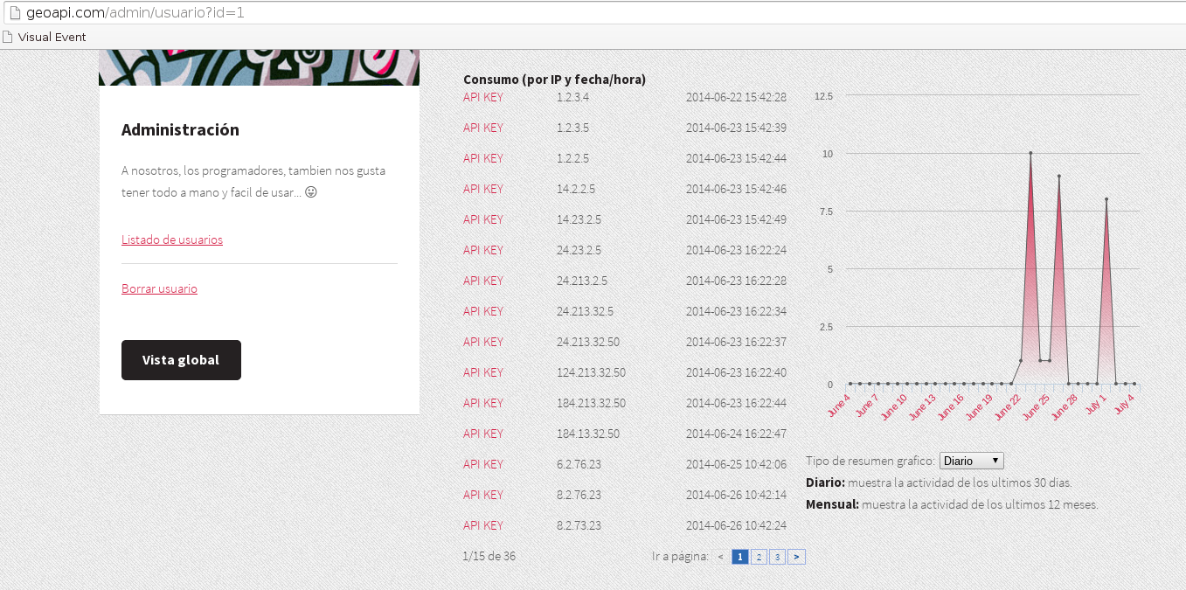Click API KEY for IP 1.2.3.4
The image size is (1186, 590).
click(483, 97)
